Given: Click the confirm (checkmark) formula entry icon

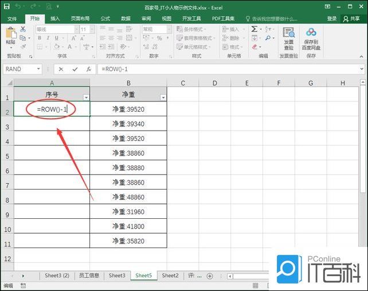Looking at the screenshot, I should click(x=75, y=69).
